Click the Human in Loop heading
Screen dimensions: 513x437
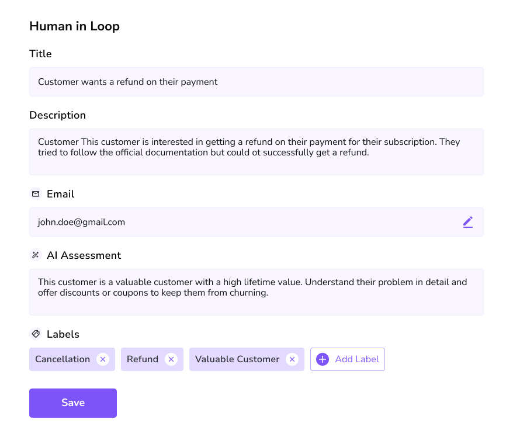74,26
